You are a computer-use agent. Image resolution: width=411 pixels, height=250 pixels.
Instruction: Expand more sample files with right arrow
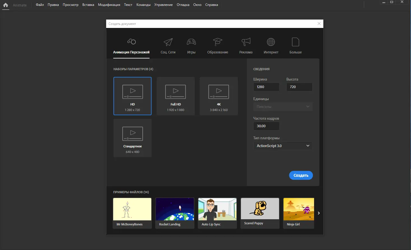319,213
